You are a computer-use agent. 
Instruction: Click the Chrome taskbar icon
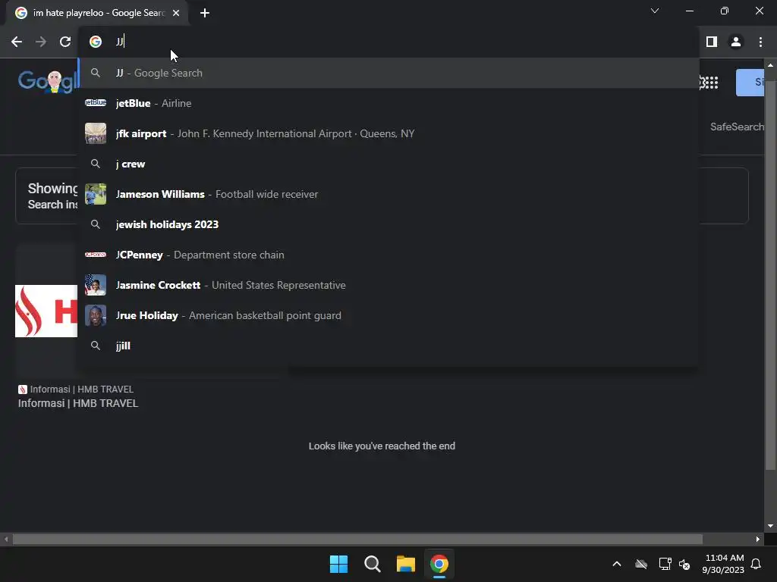click(x=439, y=564)
